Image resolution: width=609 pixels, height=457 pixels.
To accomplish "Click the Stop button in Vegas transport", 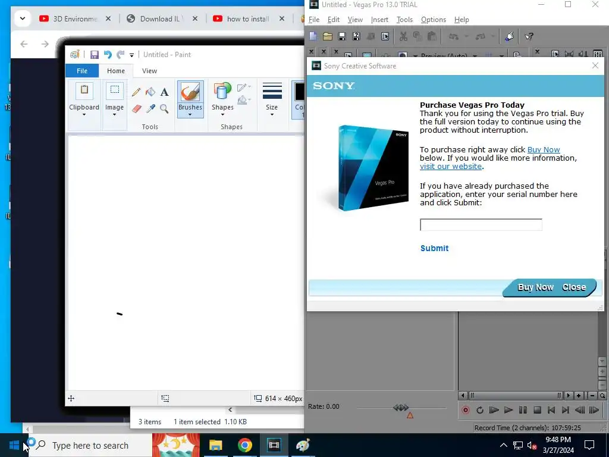I will [x=537, y=410].
